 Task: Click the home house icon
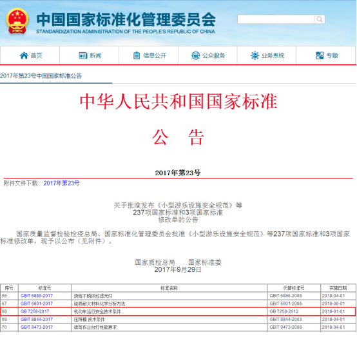(x=24, y=55)
